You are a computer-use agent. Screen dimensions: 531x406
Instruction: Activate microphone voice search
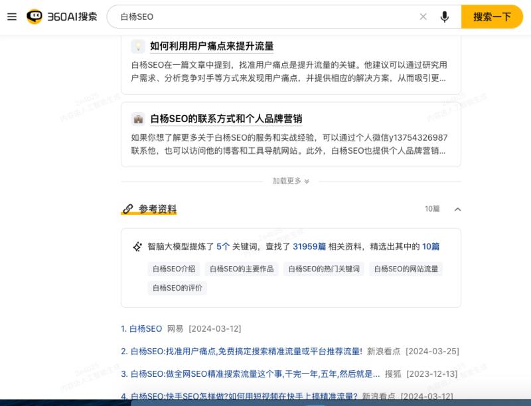[x=445, y=17]
